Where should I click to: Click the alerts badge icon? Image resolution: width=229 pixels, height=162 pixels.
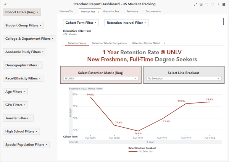(x=224, y=4)
